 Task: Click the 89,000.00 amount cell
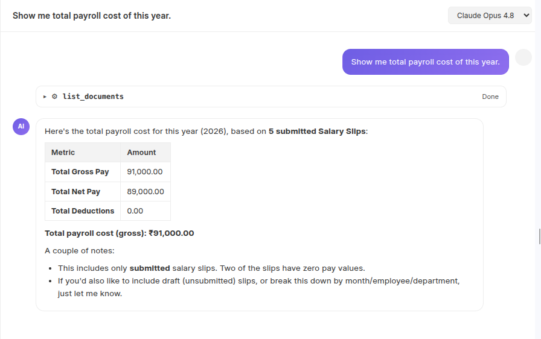coord(146,192)
